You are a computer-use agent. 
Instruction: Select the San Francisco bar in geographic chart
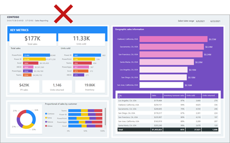coord(171,54)
